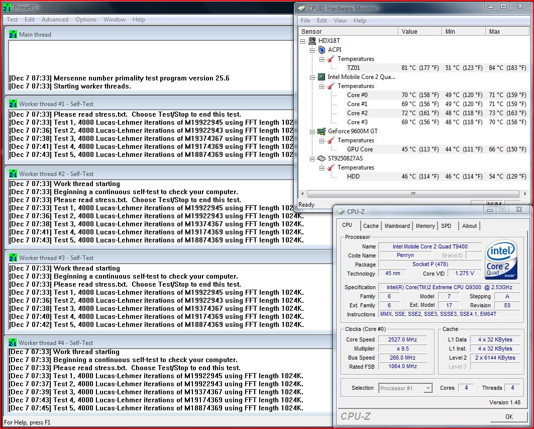The height and width of the screenshot is (429, 534).
Task: Click the scrollbar right arrow in Hardware Monitor
Action: coord(525,194)
